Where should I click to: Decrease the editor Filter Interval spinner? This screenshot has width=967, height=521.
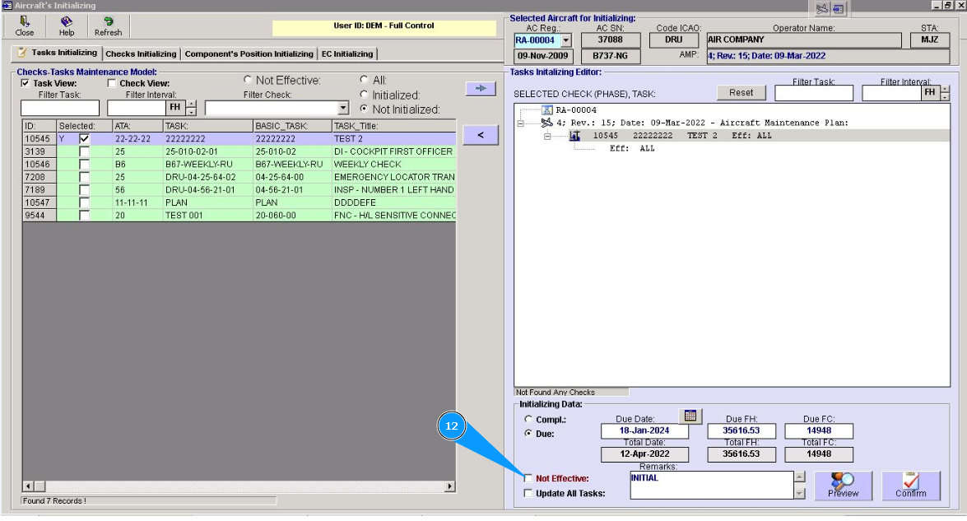coord(945,97)
